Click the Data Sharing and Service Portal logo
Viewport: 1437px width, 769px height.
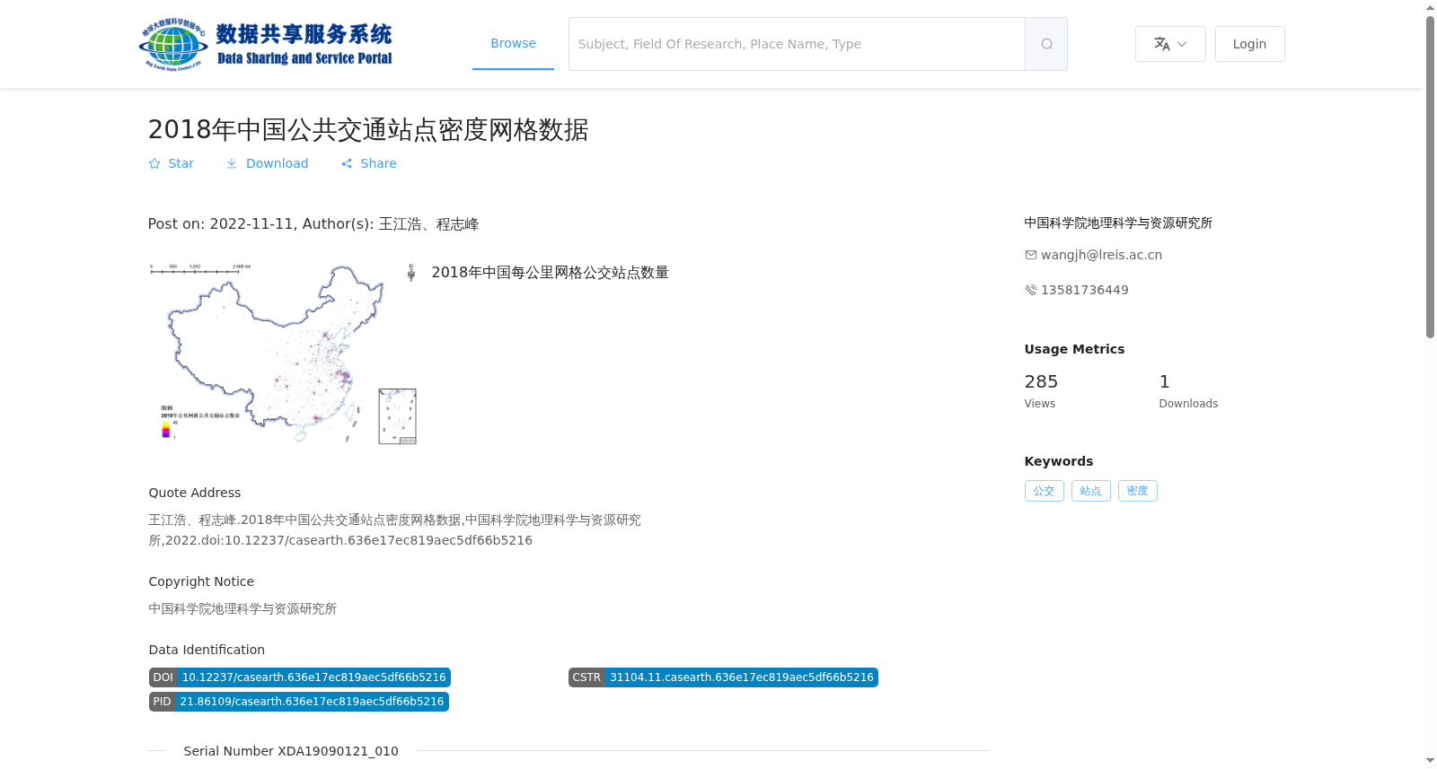tap(266, 44)
